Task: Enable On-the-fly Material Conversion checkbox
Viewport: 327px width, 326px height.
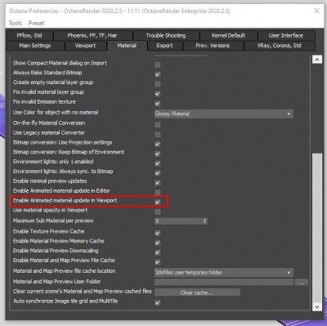Action: click(x=158, y=125)
